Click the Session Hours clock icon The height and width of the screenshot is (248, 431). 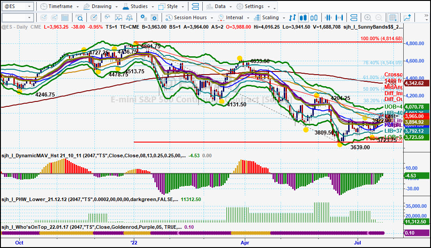169,17
